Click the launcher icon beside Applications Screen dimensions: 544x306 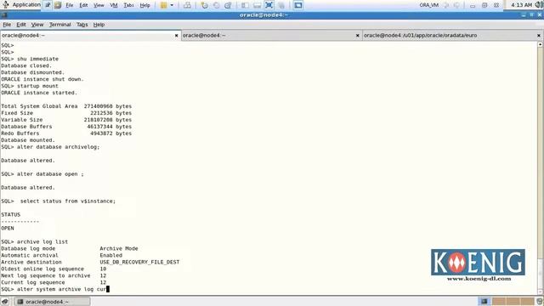pyautogui.click(x=48, y=5)
